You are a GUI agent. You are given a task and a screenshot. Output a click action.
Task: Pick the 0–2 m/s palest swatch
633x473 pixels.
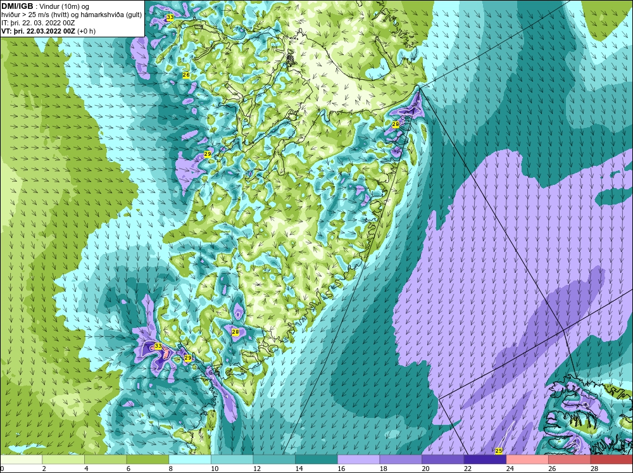coord(21,460)
